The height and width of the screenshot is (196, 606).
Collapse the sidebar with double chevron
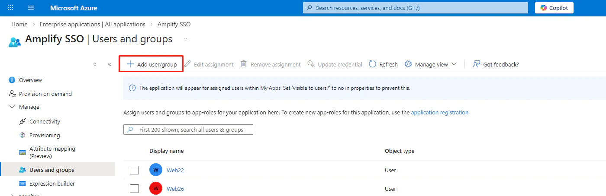[110, 64]
